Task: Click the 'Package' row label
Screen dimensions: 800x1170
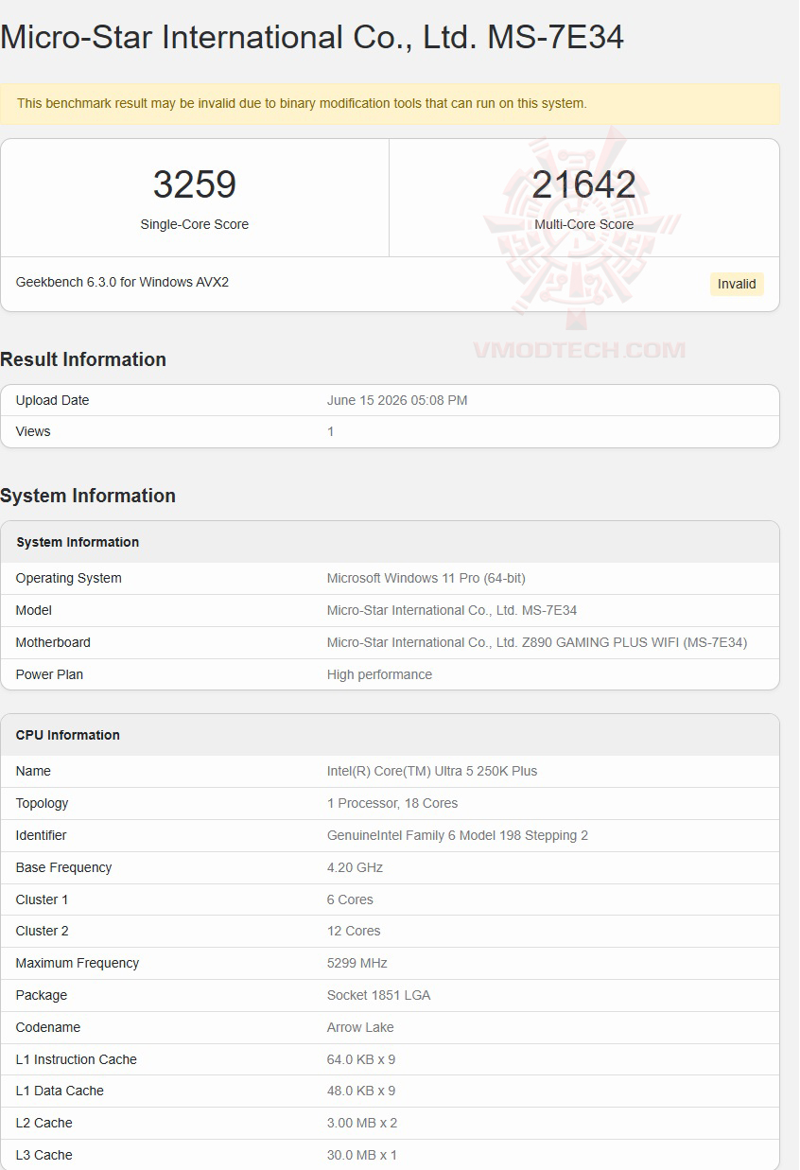Action: tap(42, 995)
